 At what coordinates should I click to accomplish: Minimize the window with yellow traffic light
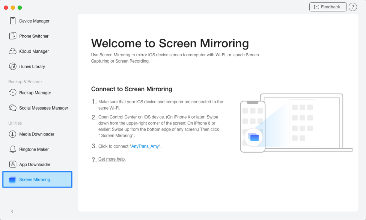coord(12,7)
